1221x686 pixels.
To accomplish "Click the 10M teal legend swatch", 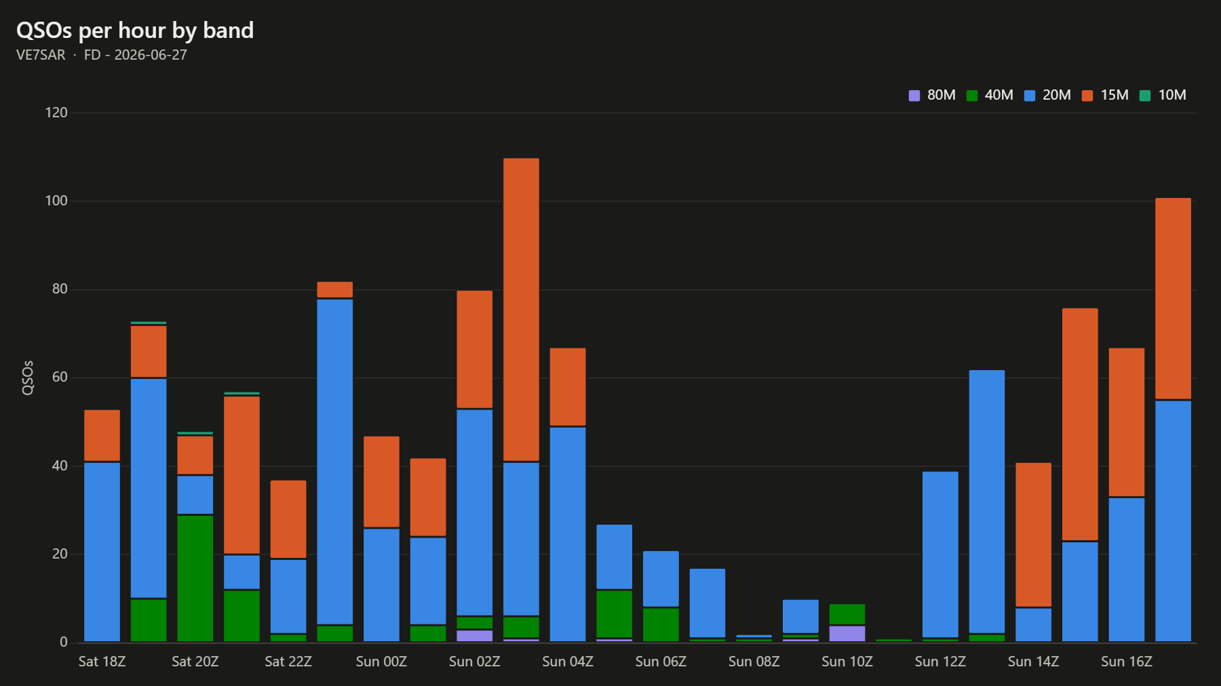I will [x=1145, y=96].
